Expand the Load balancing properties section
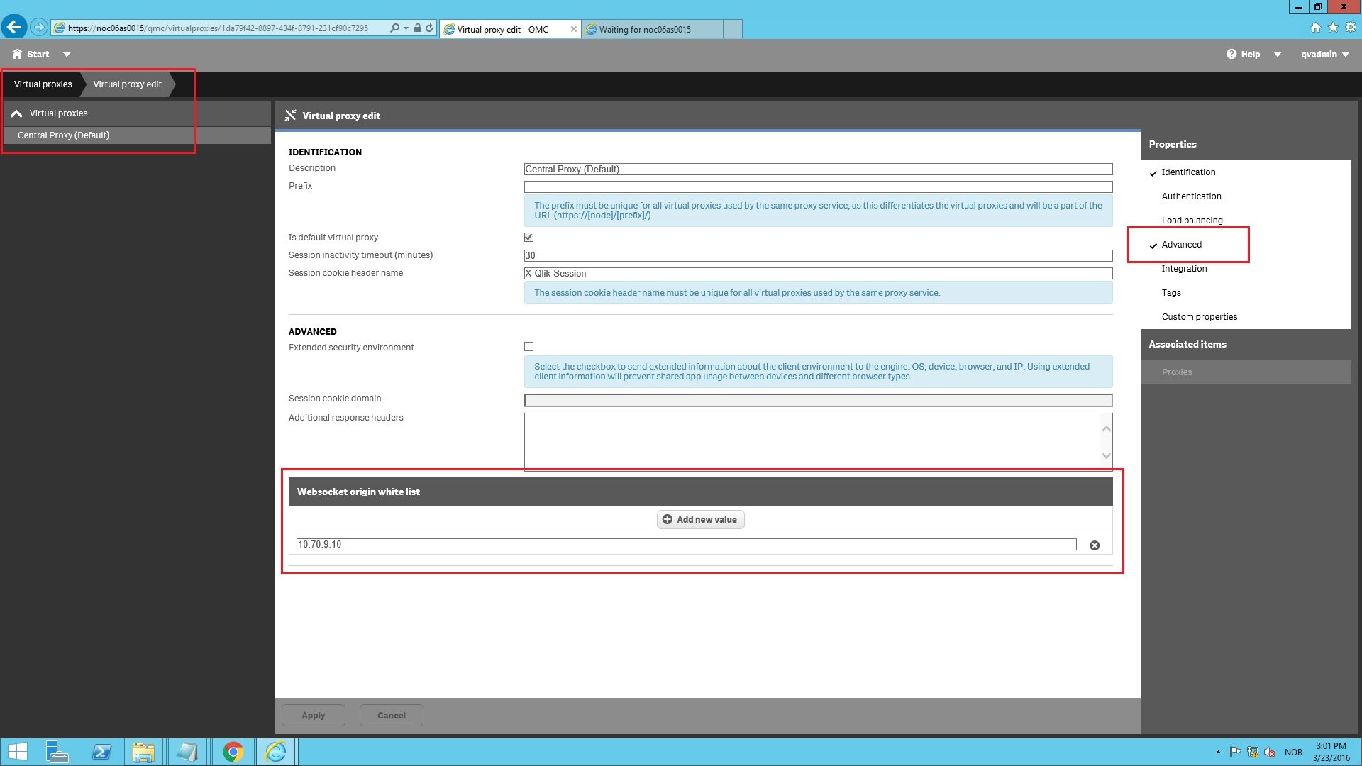Image resolution: width=1362 pixels, height=766 pixels. coord(1192,220)
